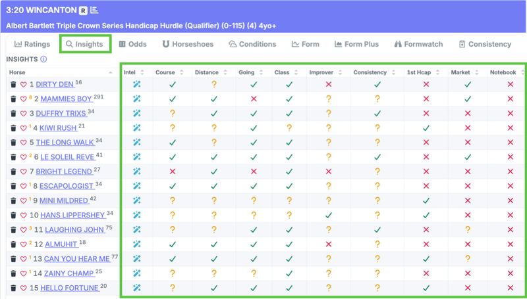This screenshot has width=527, height=299.
Task: Sort by 1st Hcap column
Action: [x=423, y=72]
